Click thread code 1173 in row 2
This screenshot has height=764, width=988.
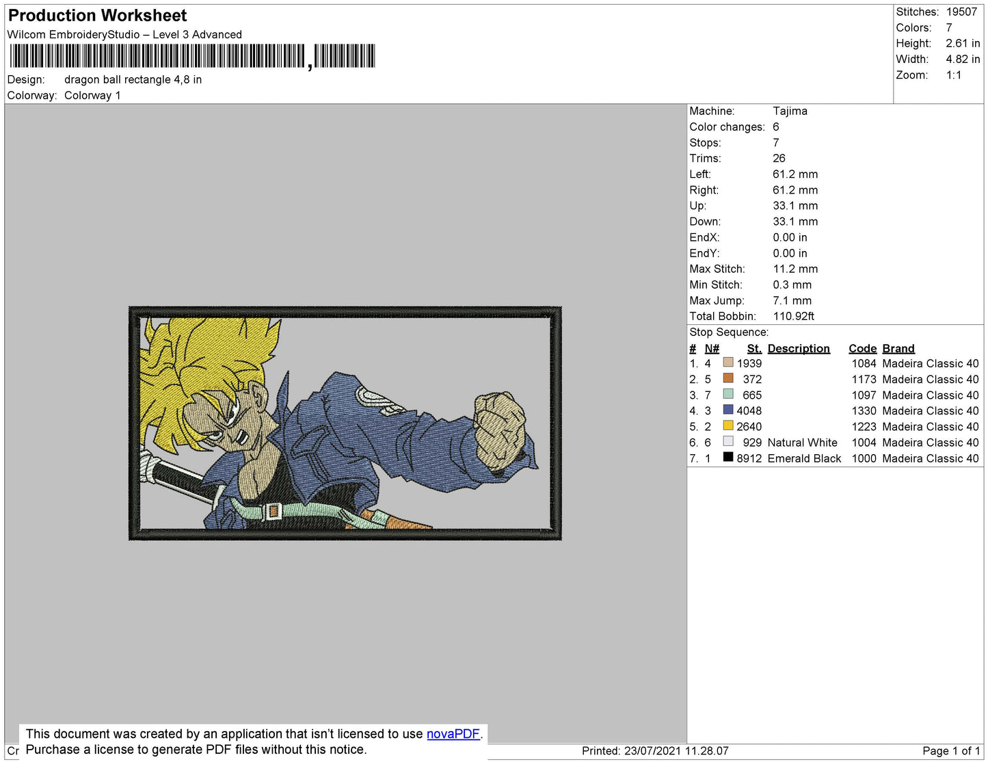tap(864, 380)
